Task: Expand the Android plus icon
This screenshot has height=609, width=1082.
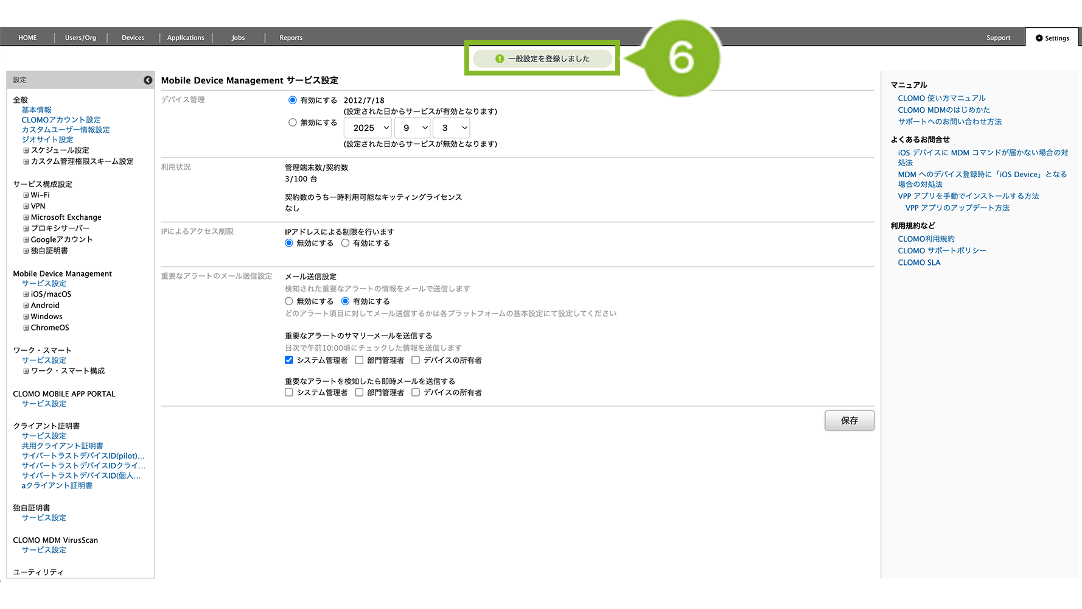Action: tap(26, 306)
